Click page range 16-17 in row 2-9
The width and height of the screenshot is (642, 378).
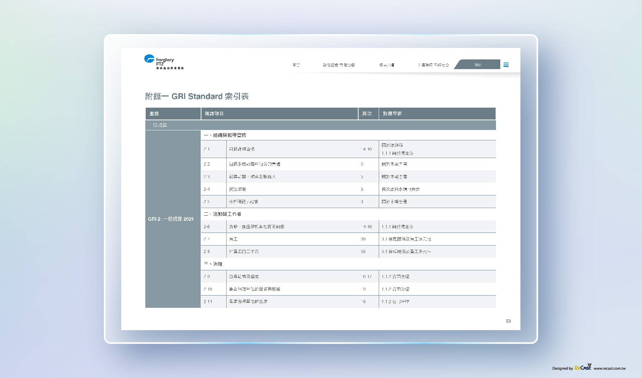tap(366, 276)
